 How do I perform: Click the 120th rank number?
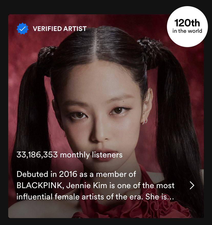tap(187, 23)
